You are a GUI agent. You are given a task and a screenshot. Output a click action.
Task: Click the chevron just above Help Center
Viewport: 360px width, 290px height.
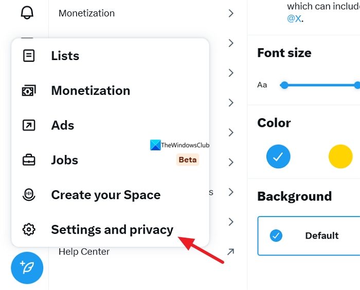click(231, 222)
